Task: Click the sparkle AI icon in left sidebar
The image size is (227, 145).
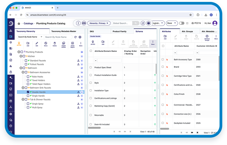Action: [x=11, y=78]
